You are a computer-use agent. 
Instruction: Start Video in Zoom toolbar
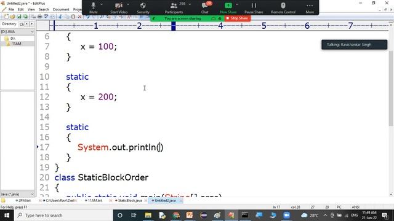[119, 8]
